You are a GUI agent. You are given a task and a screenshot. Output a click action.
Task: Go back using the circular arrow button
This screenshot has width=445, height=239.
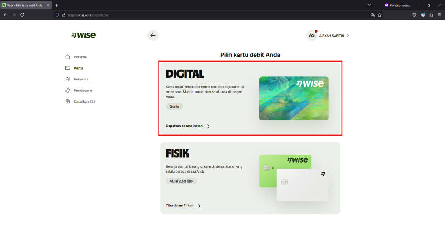click(x=153, y=36)
